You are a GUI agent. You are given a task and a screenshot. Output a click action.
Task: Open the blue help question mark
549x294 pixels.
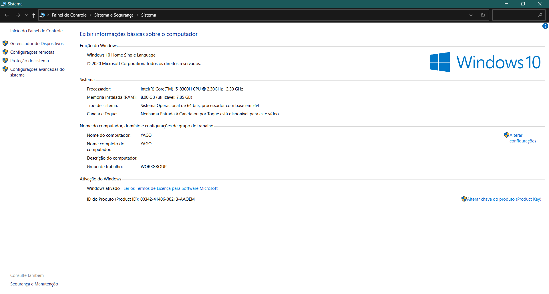click(x=545, y=26)
